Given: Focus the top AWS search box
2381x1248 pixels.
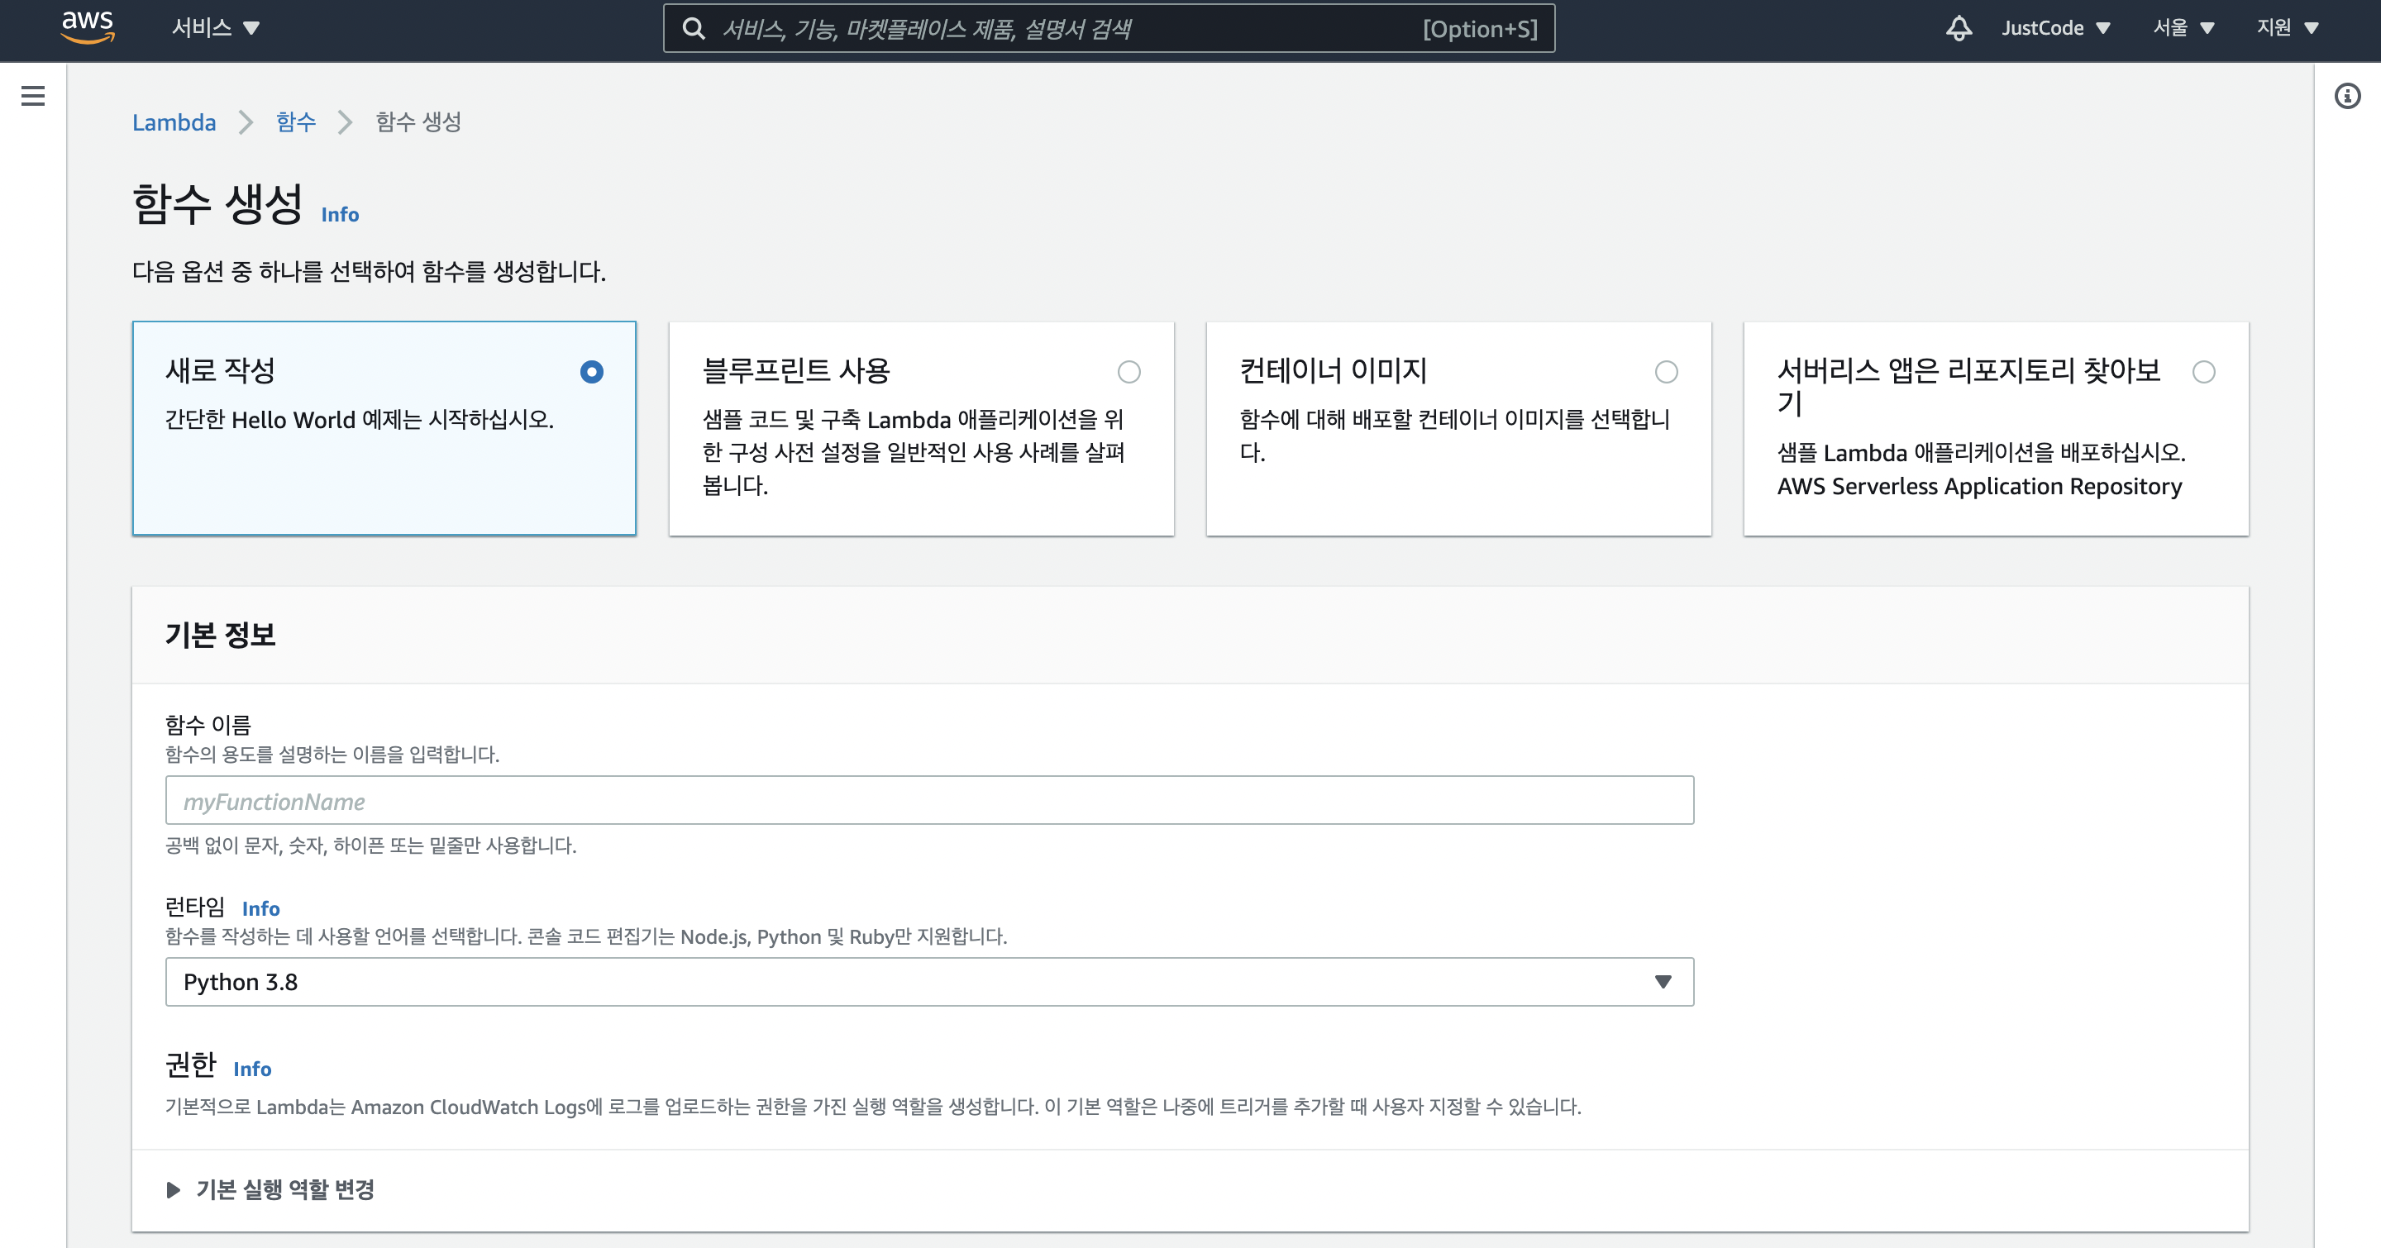Looking at the screenshot, I should click(1108, 29).
